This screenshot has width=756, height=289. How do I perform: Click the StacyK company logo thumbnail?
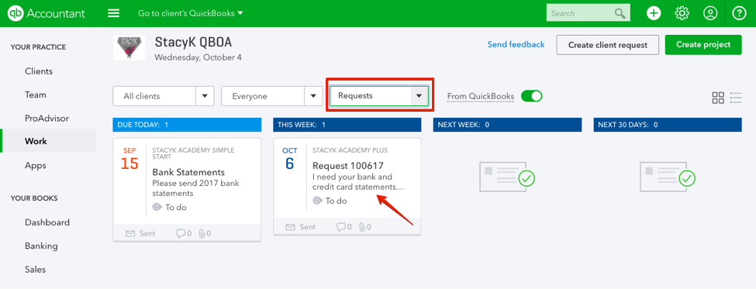coord(129,48)
